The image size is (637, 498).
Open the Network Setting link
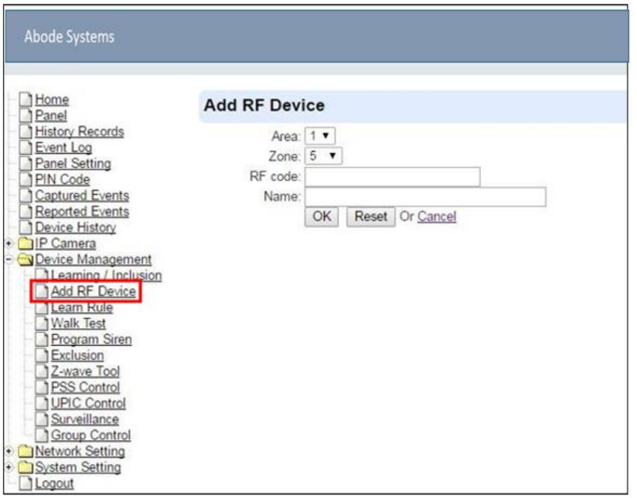pyautogui.click(x=80, y=451)
